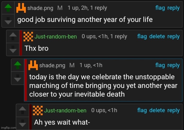Delete the 'Thx bro' comment
The height and width of the screenshot is (130, 184).
pos(157,36)
